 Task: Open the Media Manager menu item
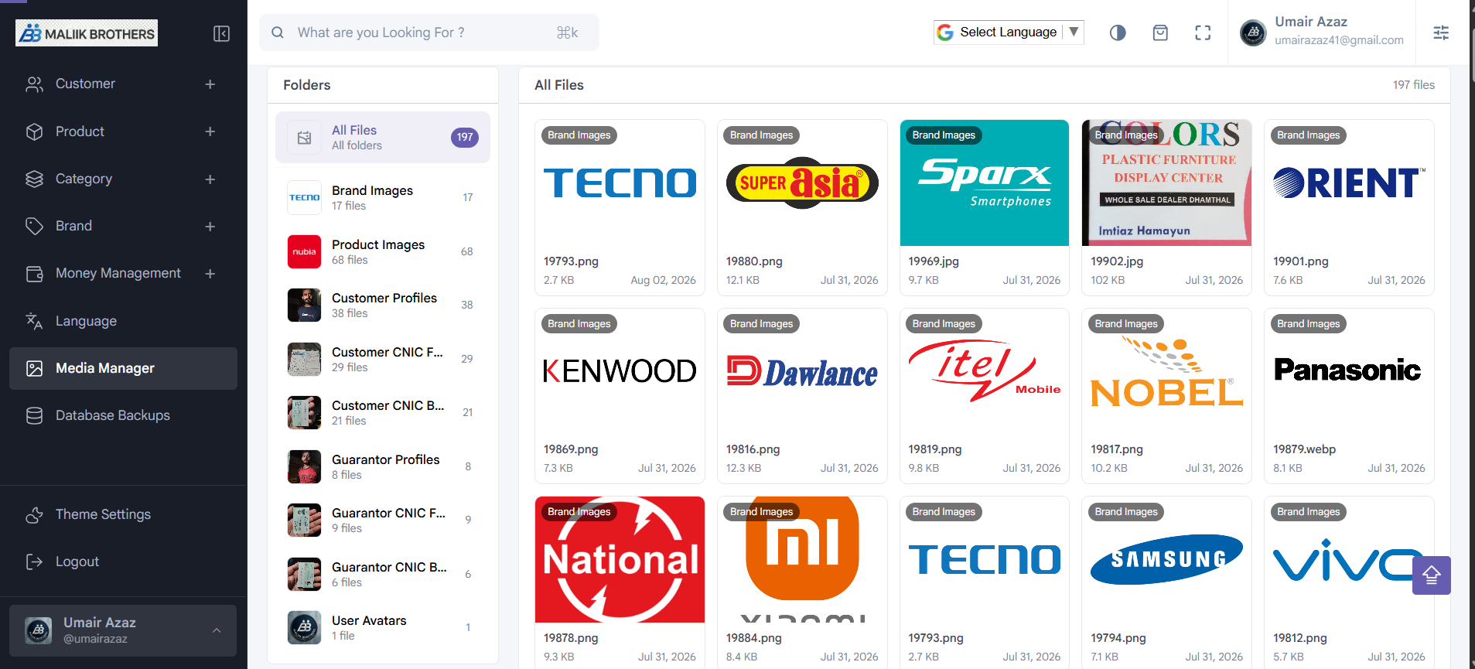click(124, 369)
